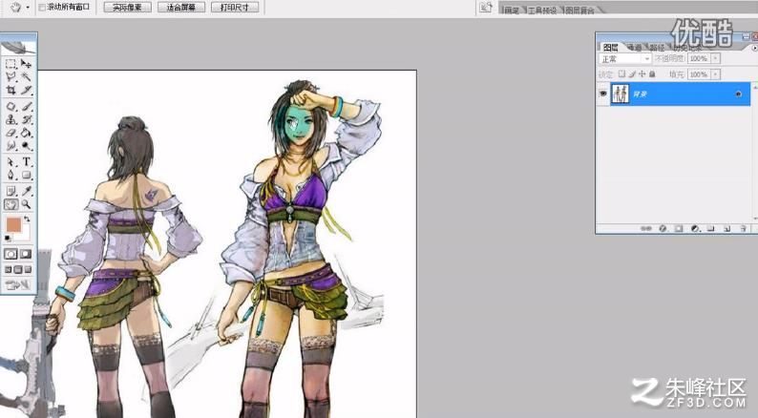Hide the Background layer eye icon
The width and height of the screenshot is (758, 418).
pos(603,94)
